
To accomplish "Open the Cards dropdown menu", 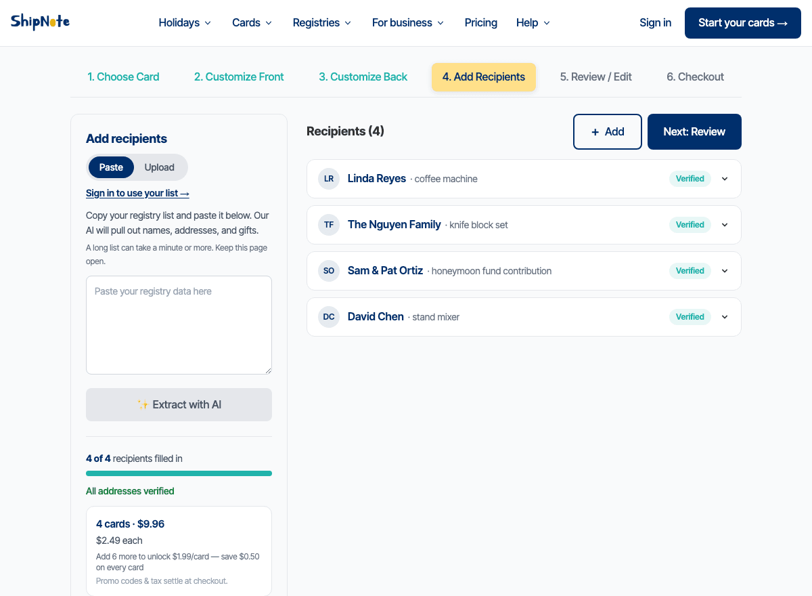I will (x=252, y=22).
